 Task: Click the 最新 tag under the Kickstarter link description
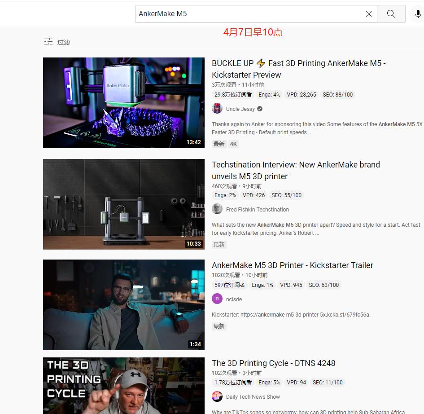point(219,326)
